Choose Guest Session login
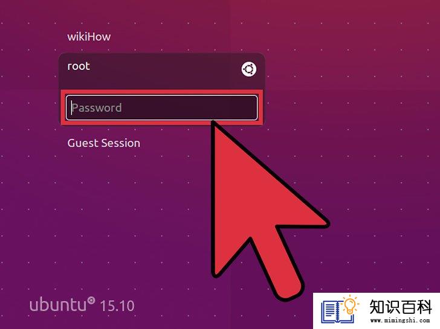Viewport: 440px width, 329px height. [x=103, y=143]
